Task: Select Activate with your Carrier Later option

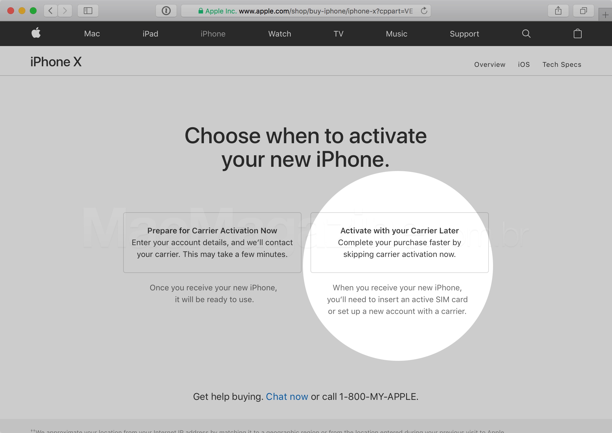Action: pos(399,242)
